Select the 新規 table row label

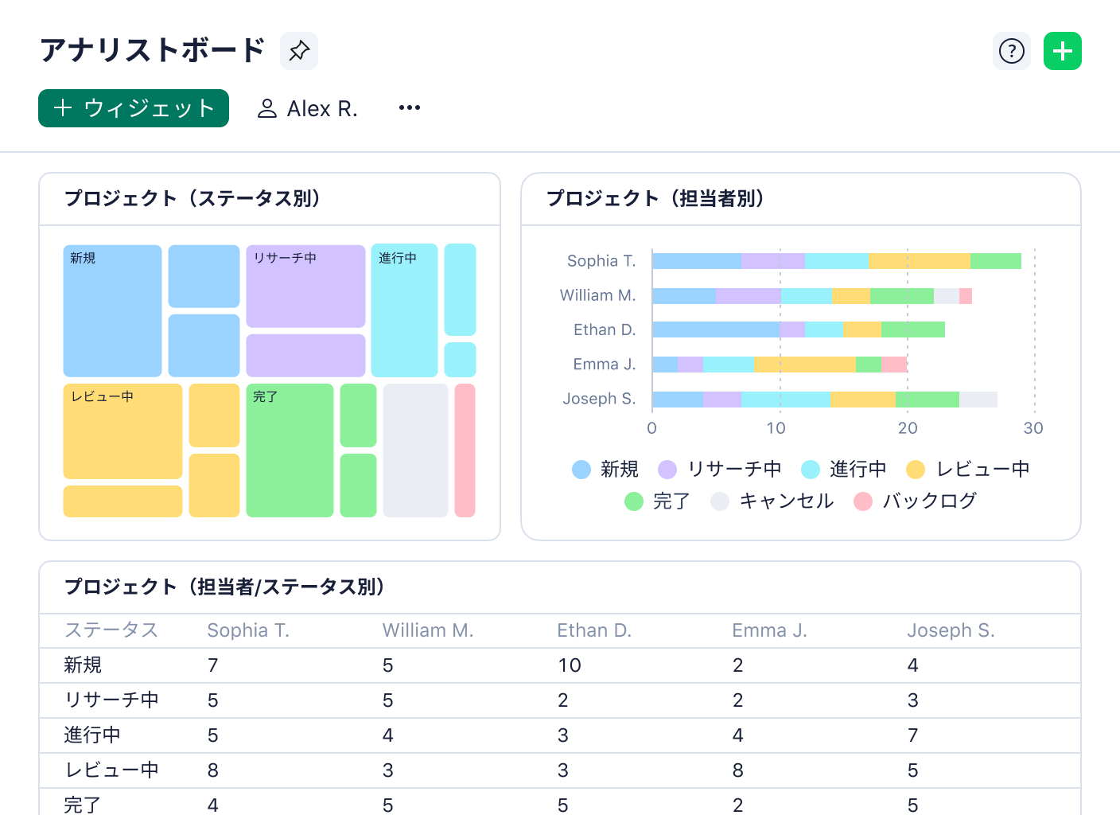click(83, 665)
